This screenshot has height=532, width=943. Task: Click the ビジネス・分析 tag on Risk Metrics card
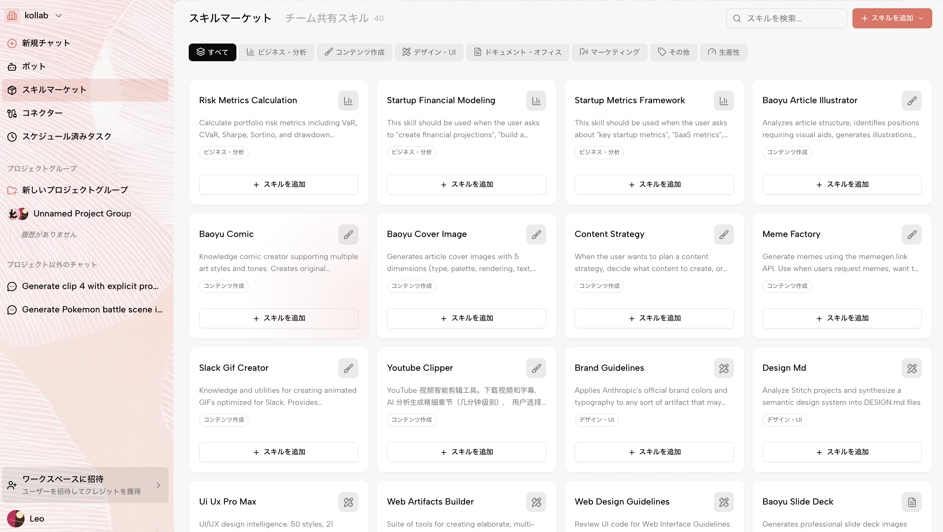[x=224, y=152]
